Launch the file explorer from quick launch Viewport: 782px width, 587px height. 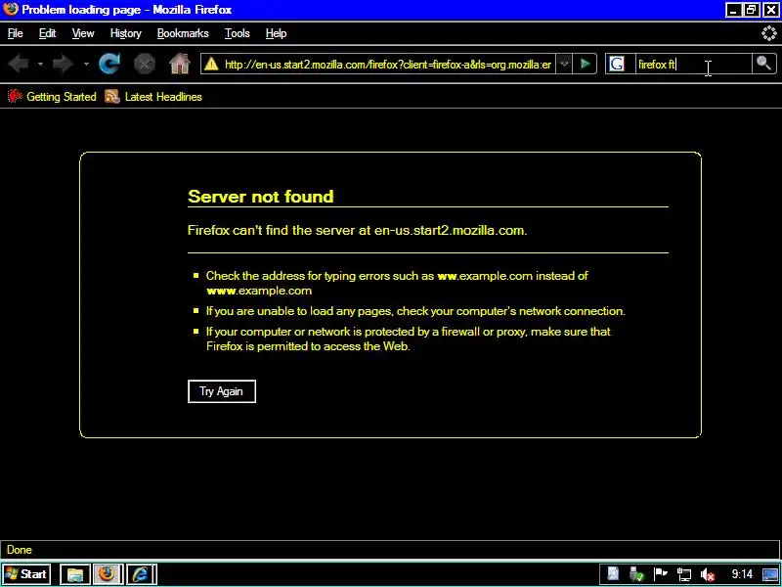point(75,574)
